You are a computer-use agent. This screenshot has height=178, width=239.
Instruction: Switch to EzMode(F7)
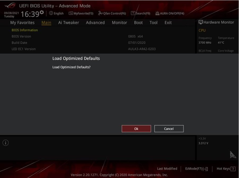tap(197, 169)
